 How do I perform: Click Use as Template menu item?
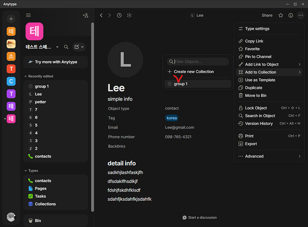pos(269,80)
